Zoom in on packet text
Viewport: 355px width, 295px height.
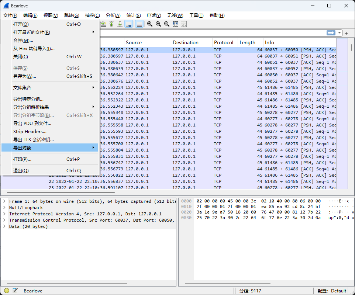point(150,24)
